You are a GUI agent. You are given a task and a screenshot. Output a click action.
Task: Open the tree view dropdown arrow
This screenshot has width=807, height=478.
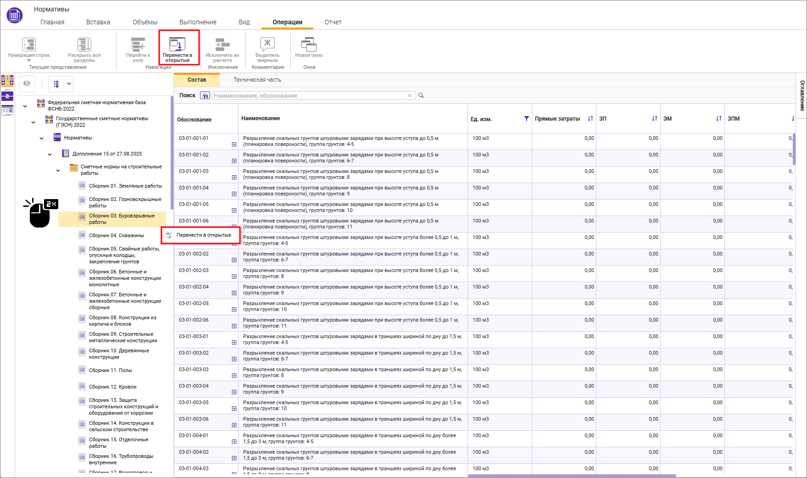[x=69, y=84]
